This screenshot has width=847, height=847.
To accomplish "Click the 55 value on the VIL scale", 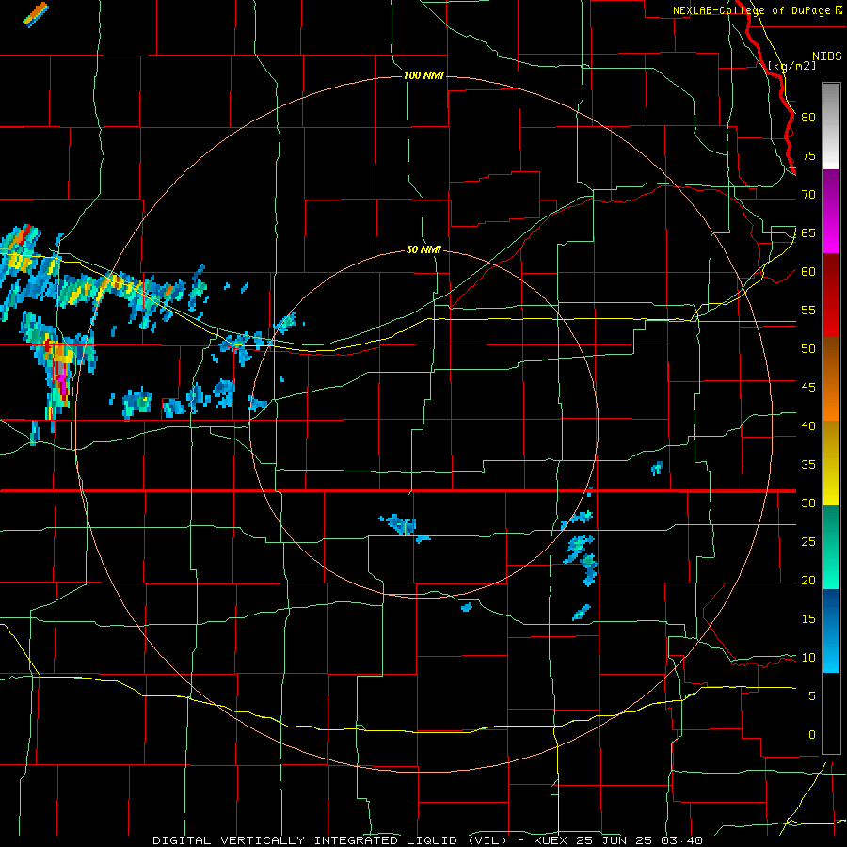I will [808, 310].
